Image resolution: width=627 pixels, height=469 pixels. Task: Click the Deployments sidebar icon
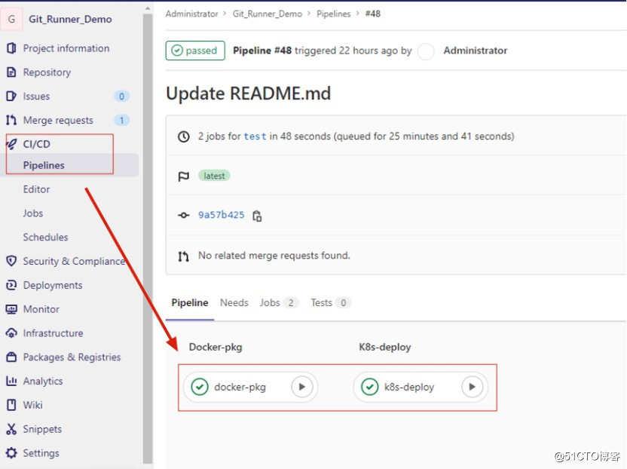(x=11, y=285)
